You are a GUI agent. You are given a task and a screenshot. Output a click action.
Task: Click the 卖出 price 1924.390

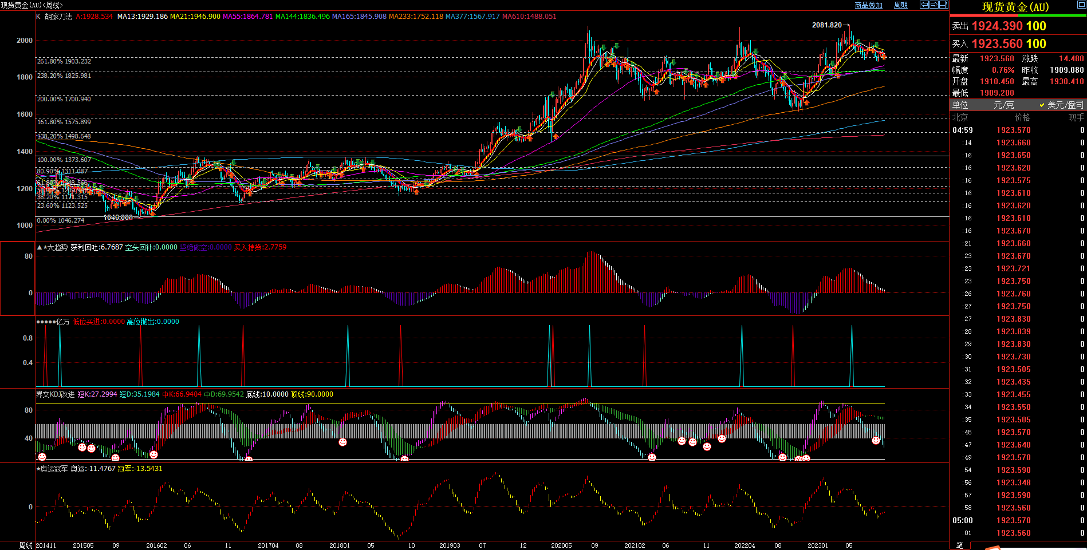tap(997, 26)
